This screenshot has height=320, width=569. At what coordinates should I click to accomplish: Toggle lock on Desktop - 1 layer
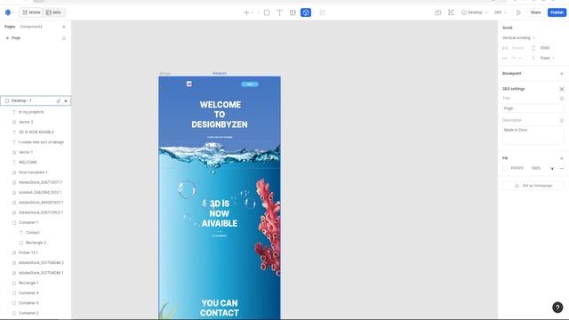click(58, 100)
